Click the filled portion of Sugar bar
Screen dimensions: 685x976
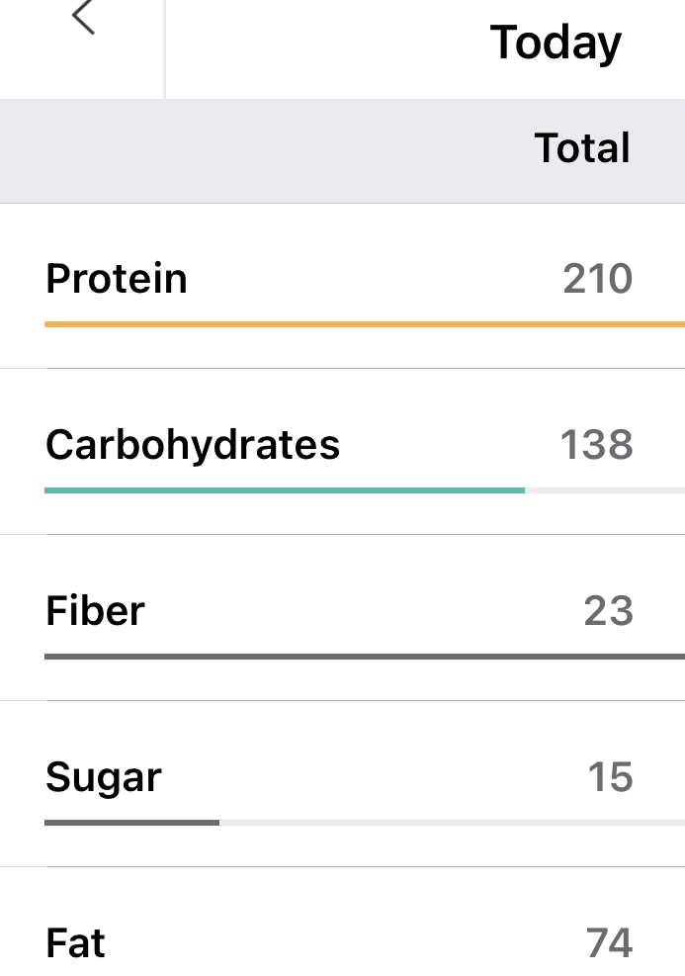point(131,822)
